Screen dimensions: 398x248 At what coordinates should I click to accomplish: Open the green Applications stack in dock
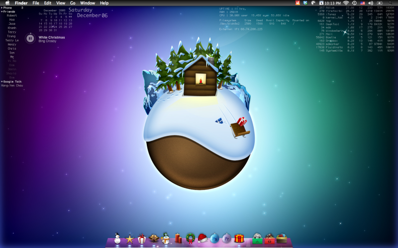[257, 239]
